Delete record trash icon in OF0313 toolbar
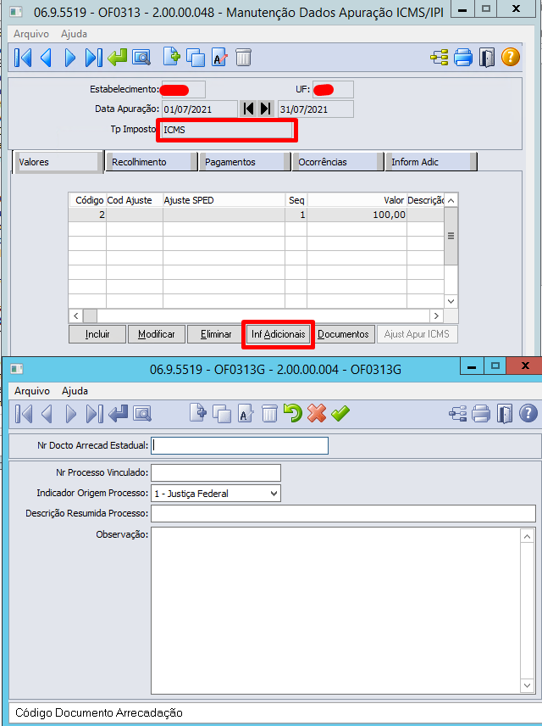The image size is (542, 726). (243, 58)
